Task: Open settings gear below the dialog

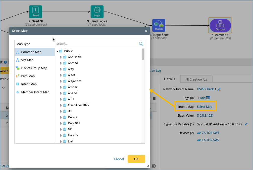Action: [154, 166]
